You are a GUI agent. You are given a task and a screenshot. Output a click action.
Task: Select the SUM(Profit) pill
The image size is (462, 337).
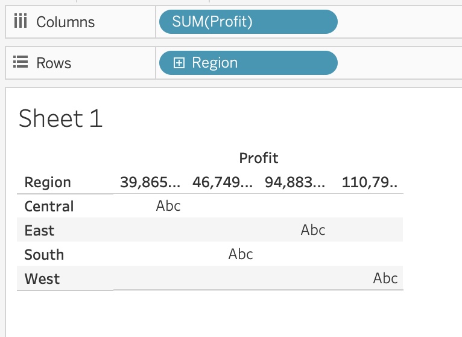(x=248, y=22)
